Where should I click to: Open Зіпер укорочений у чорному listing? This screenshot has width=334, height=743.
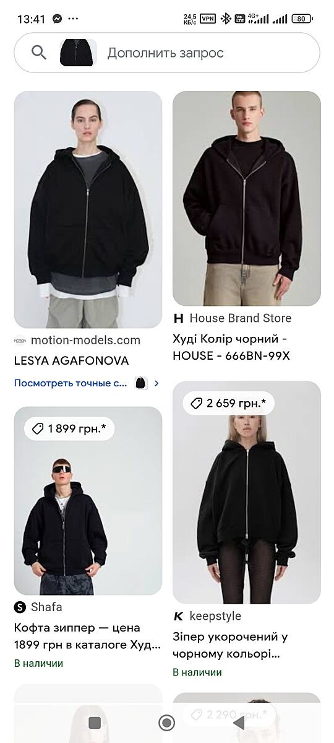tap(231, 645)
